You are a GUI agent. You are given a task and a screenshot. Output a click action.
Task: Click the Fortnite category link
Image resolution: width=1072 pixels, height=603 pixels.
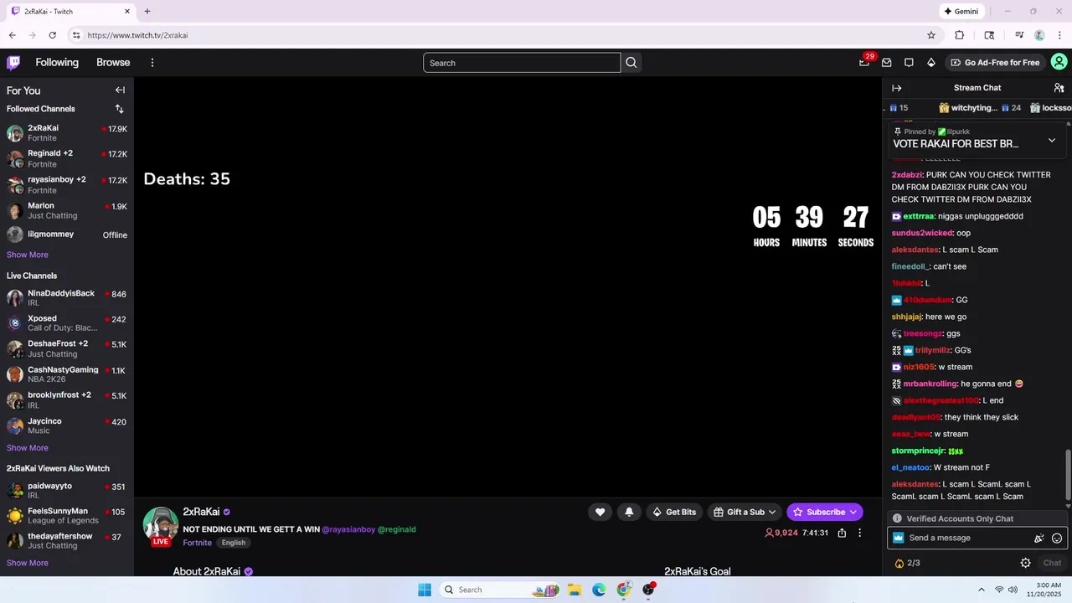(x=198, y=543)
